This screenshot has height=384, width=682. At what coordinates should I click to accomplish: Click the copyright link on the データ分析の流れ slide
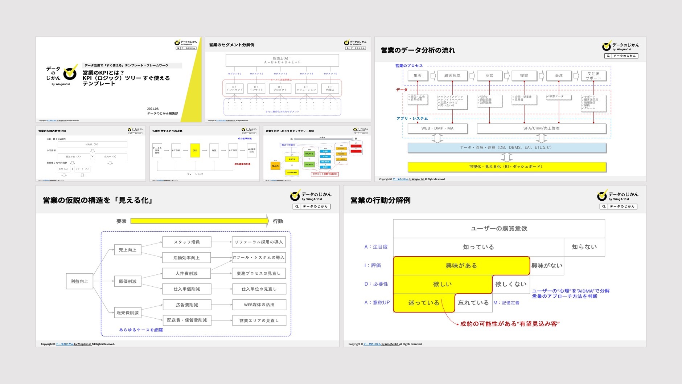click(x=408, y=179)
